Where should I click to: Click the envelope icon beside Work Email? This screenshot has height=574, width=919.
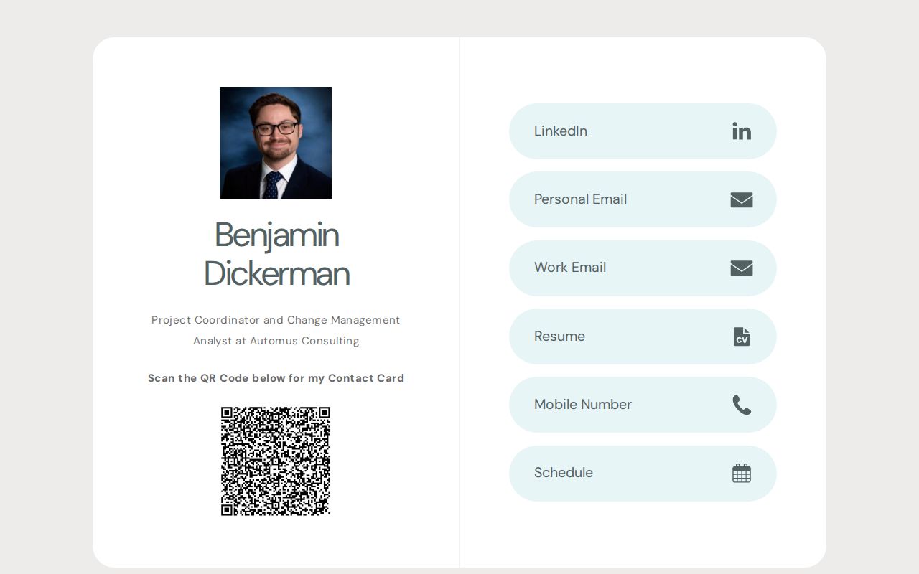[742, 268]
